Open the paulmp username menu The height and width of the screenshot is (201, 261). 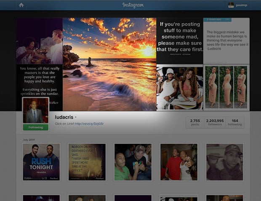click(x=242, y=5)
